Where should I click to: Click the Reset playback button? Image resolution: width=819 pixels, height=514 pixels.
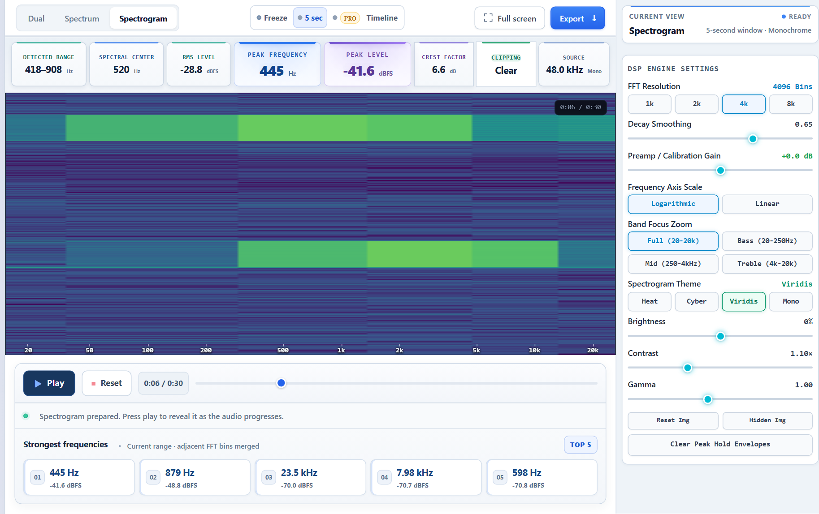point(107,383)
